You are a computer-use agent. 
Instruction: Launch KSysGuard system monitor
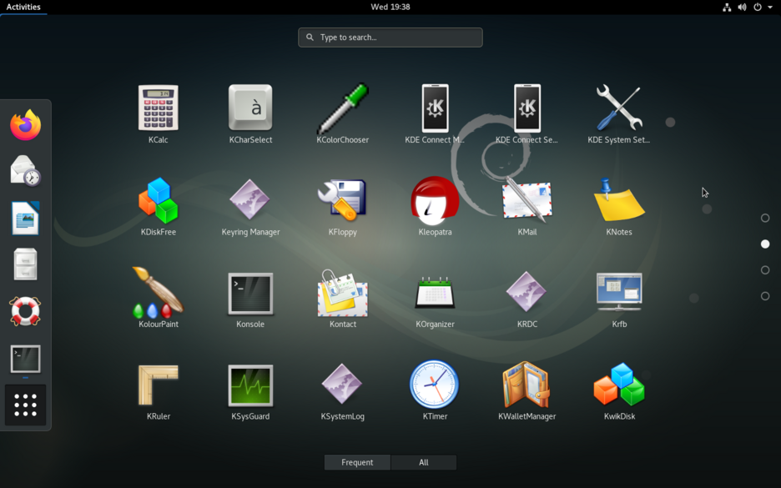click(250, 390)
